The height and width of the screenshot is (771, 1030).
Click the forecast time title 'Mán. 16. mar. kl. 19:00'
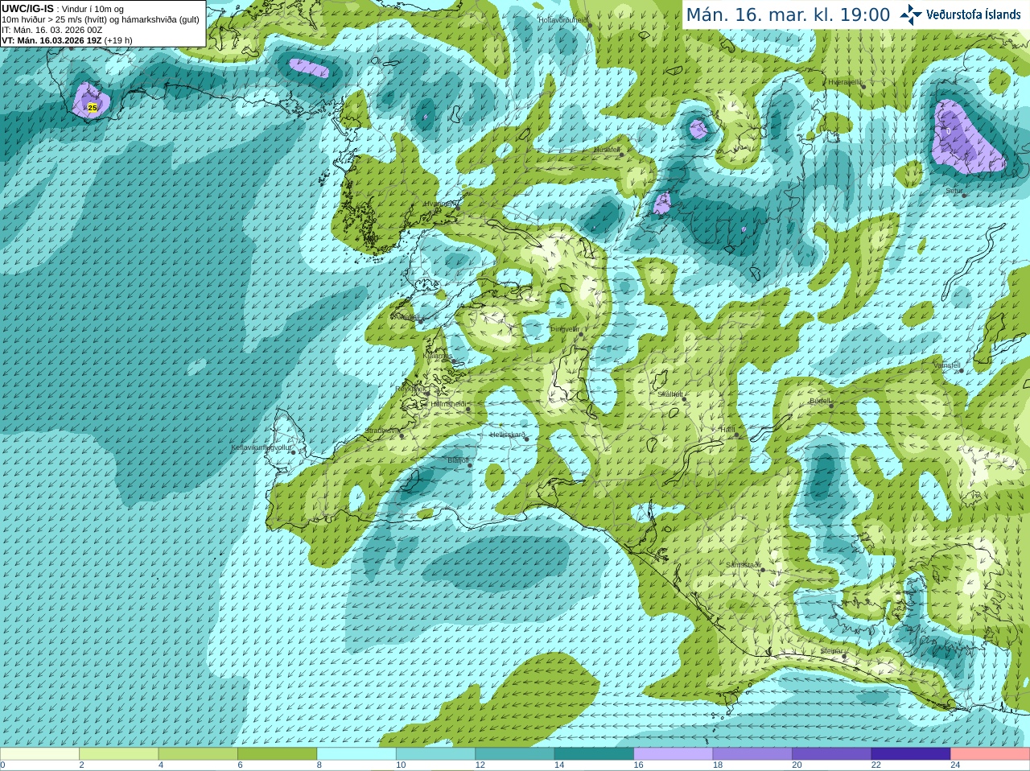coord(788,14)
